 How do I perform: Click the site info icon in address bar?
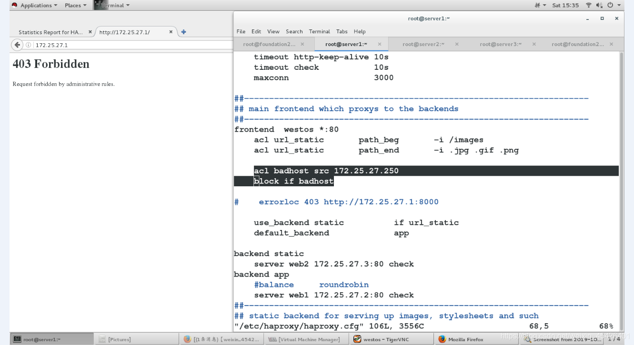coord(29,45)
